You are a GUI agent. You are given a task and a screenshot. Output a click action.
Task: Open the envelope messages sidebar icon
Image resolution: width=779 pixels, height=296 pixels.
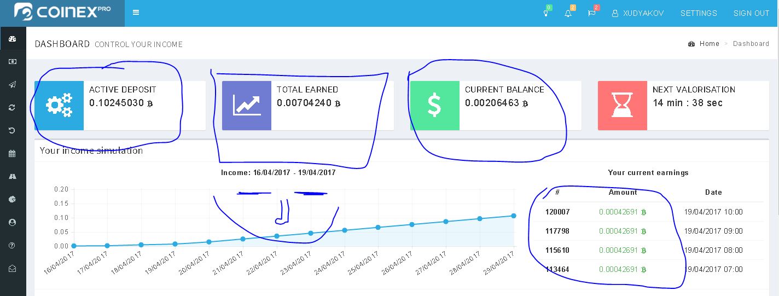tap(13, 268)
